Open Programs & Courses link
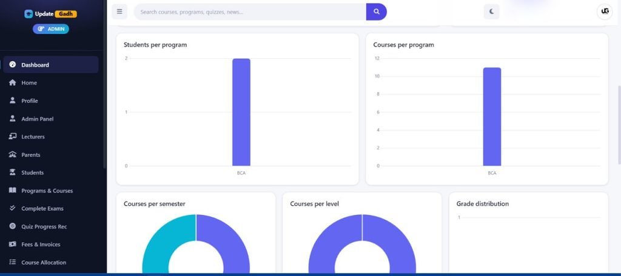This screenshot has width=621, height=276. (51, 191)
